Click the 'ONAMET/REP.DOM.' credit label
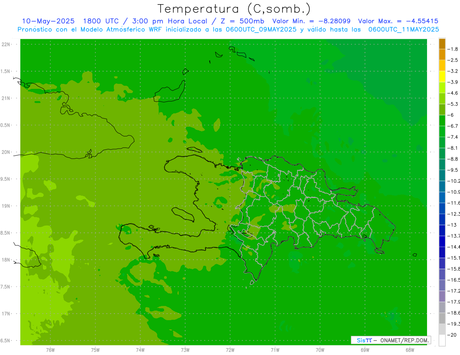Screen dimensions: 460x355 pyautogui.click(x=405, y=340)
